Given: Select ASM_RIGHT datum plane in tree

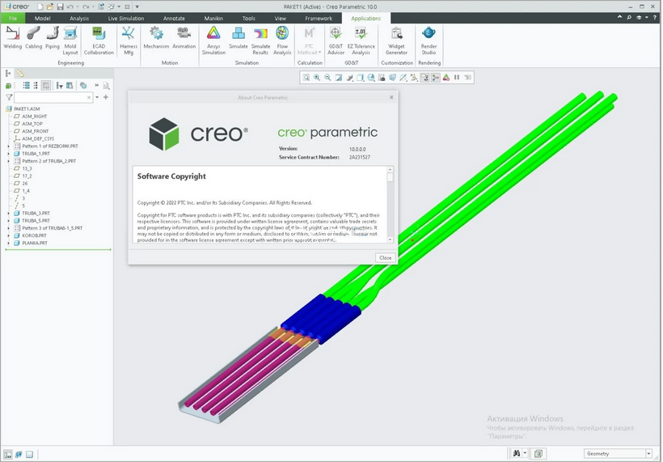Looking at the screenshot, I should 30,117.
